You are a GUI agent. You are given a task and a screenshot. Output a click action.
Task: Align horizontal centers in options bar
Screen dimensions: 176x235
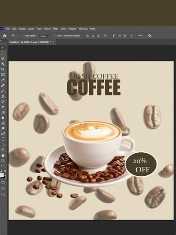pos(93,36)
